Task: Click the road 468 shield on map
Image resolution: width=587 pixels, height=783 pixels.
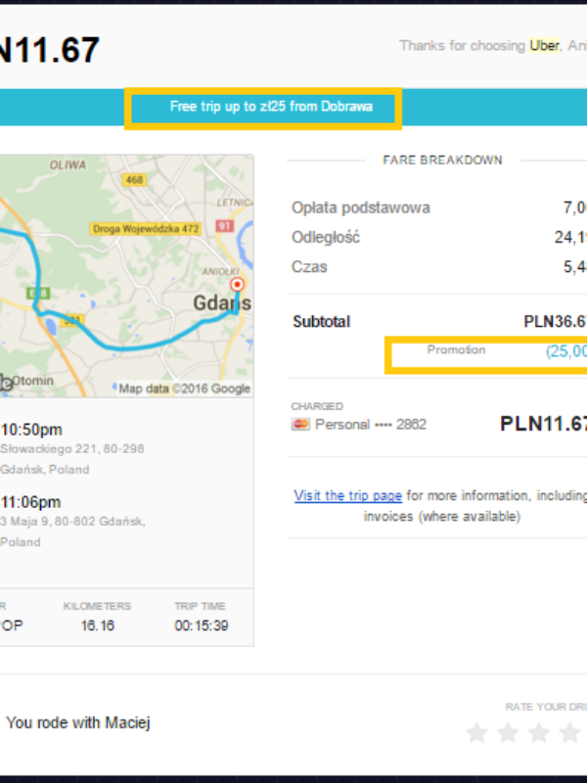Action: [x=134, y=179]
